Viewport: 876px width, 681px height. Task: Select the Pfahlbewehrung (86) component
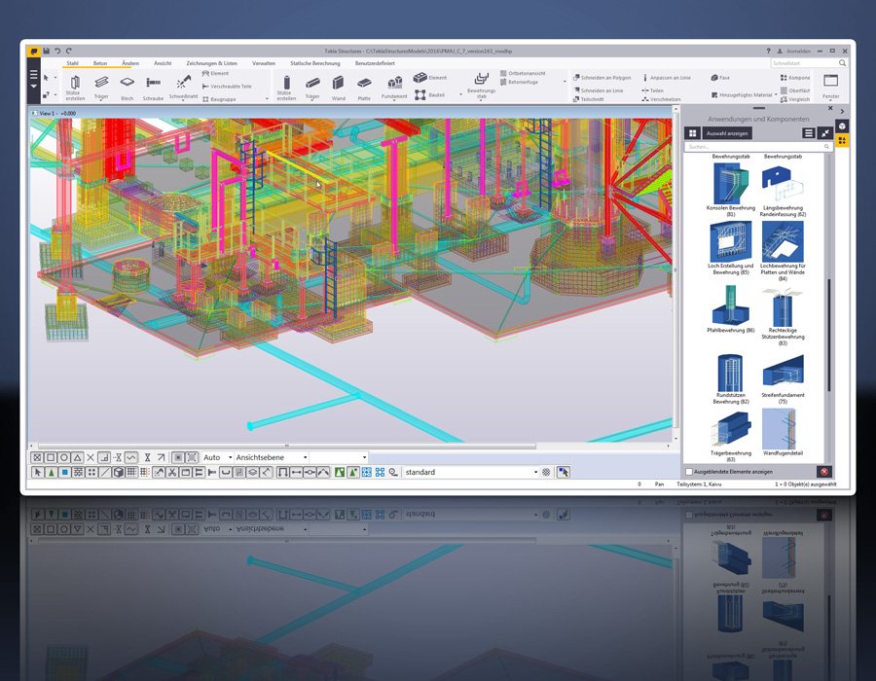tap(730, 308)
